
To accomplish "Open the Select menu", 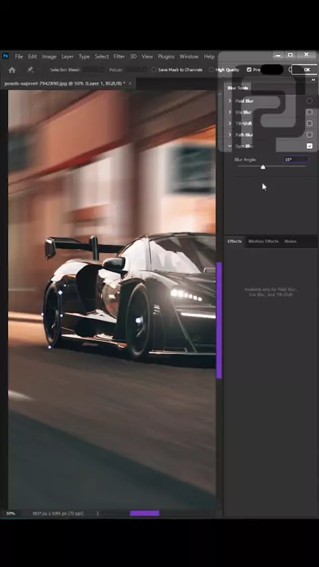I will point(102,56).
